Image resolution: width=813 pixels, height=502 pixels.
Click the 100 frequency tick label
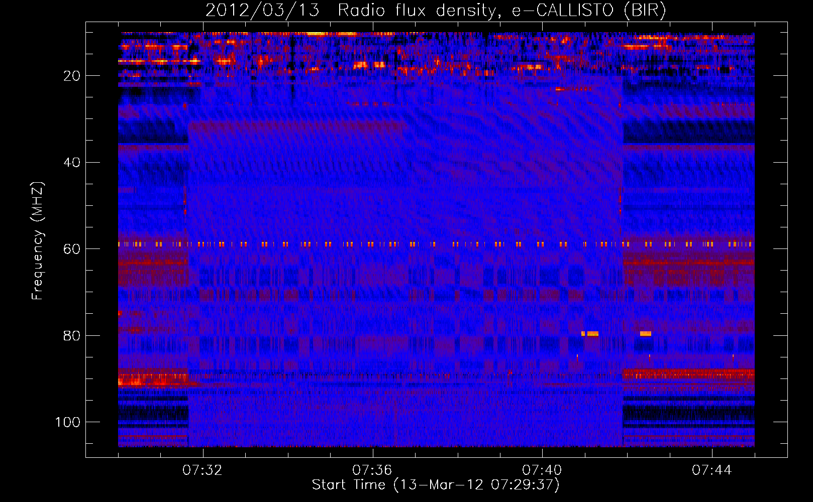coord(68,422)
